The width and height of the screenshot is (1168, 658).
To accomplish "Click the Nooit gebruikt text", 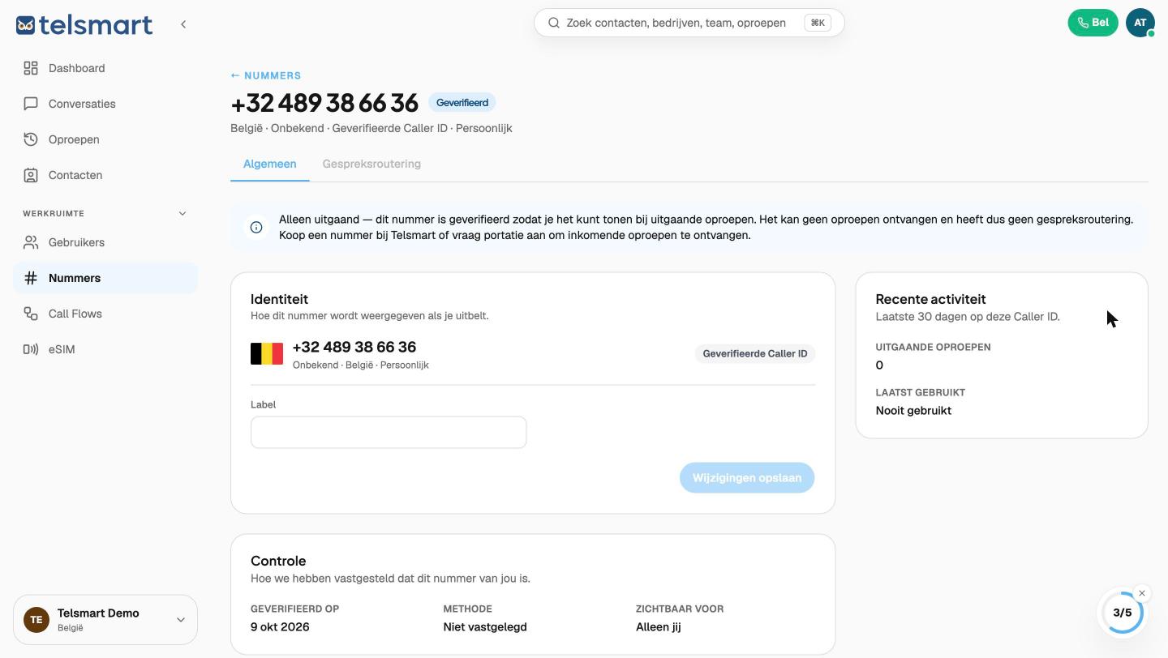I will (913, 410).
